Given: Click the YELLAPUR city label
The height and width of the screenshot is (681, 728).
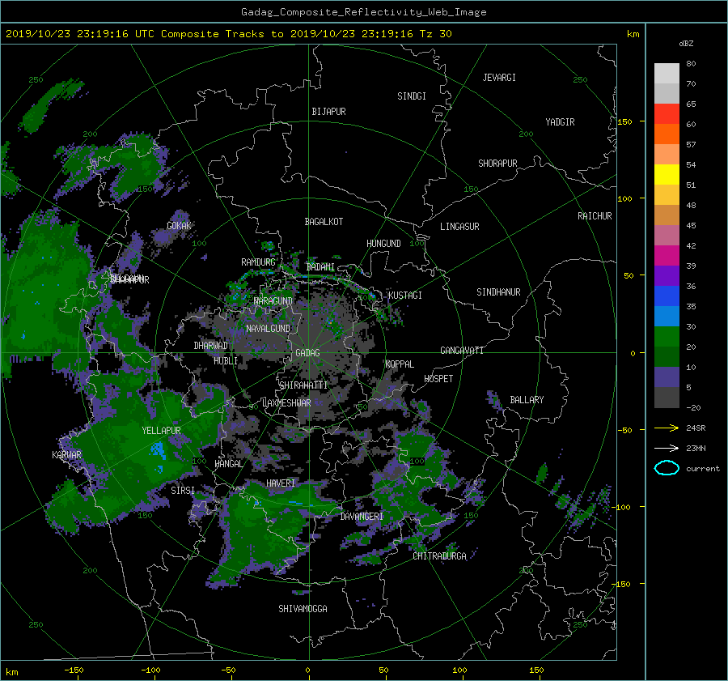Looking at the screenshot, I should pos(161,431).
